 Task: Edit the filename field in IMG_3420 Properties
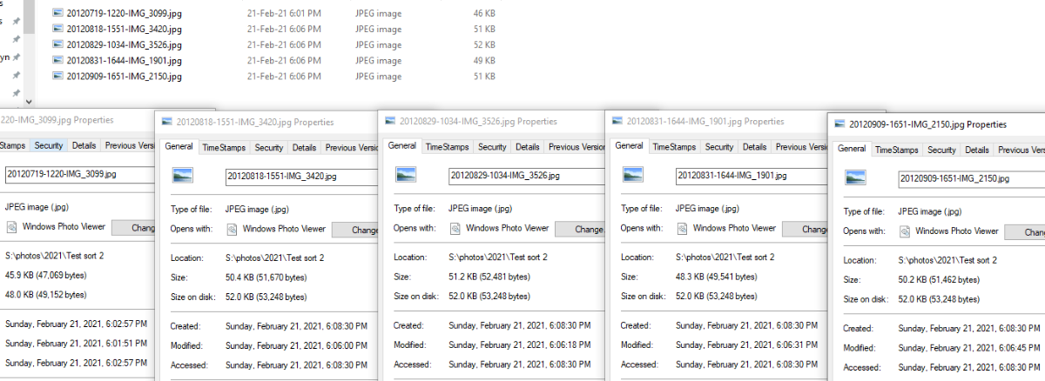click(300, 177)
